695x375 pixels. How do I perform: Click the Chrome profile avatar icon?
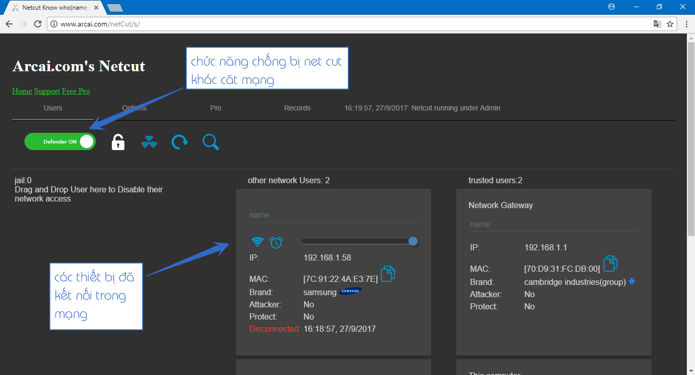[x=611, y=7]
